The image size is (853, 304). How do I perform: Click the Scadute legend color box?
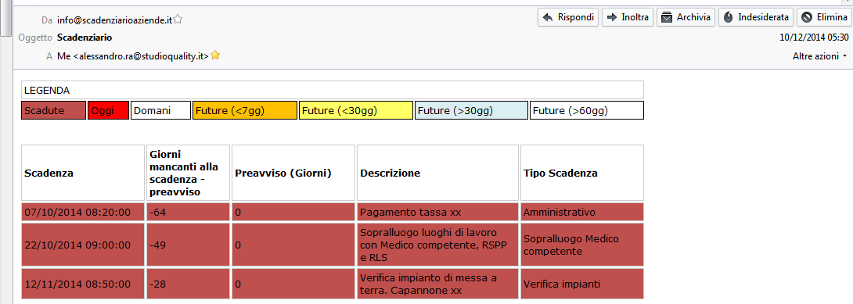54,110
